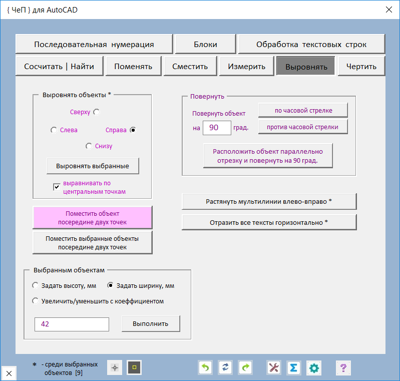
Task: Click the blue sigma sum icon
Action: (x=294, y=368)
